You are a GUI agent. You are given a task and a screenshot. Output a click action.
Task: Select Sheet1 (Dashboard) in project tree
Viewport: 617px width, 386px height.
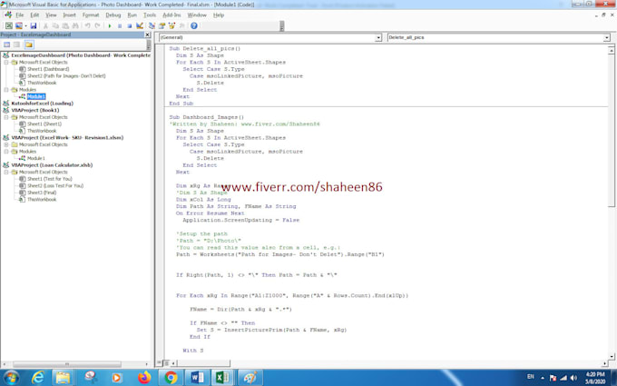tap(48, 69)
